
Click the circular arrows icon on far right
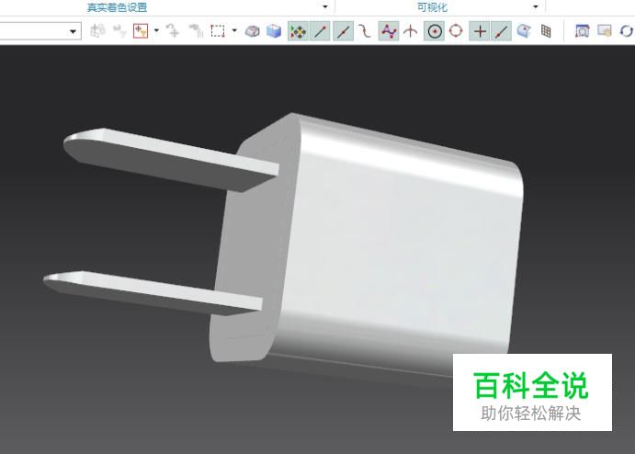click(626, 31)
